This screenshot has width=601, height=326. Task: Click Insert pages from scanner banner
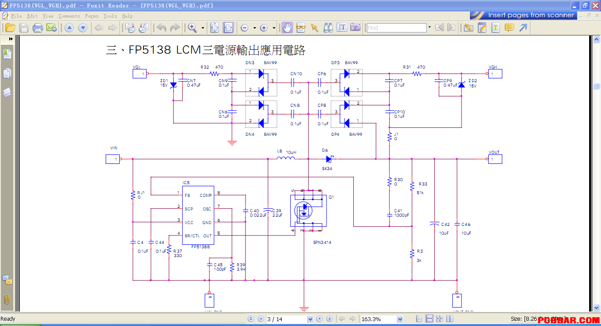pos(523,15)
